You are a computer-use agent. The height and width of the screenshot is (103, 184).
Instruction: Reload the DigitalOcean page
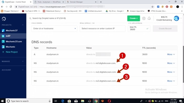click(x=11, y=7)
